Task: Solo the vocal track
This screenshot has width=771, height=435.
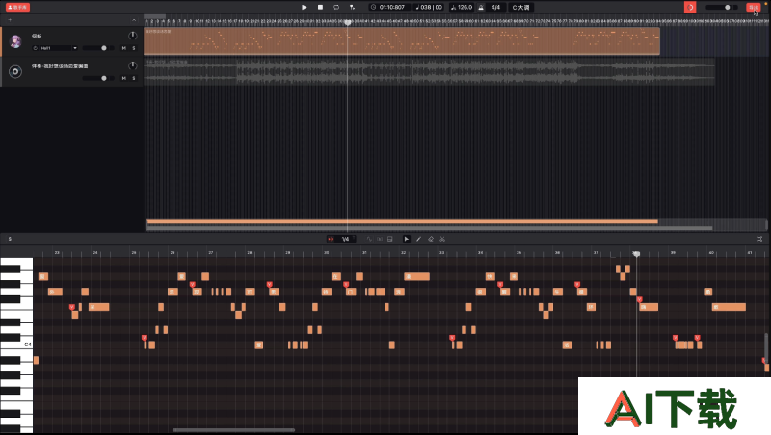Action: tap(134, 48)
